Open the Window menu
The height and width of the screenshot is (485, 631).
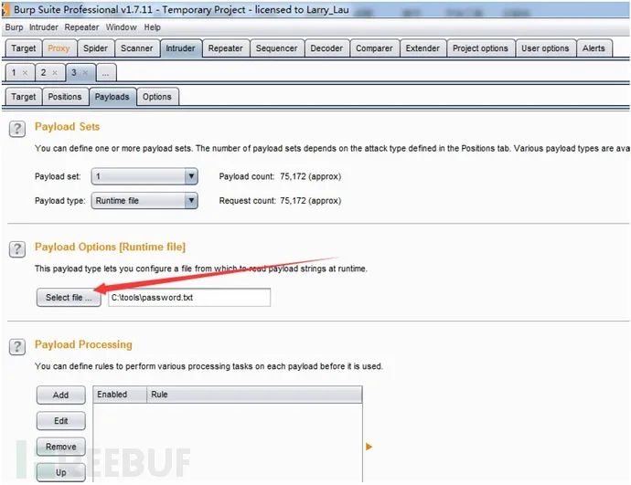[121, 27]
